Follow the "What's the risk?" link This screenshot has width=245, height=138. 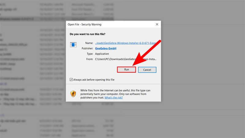114,98
